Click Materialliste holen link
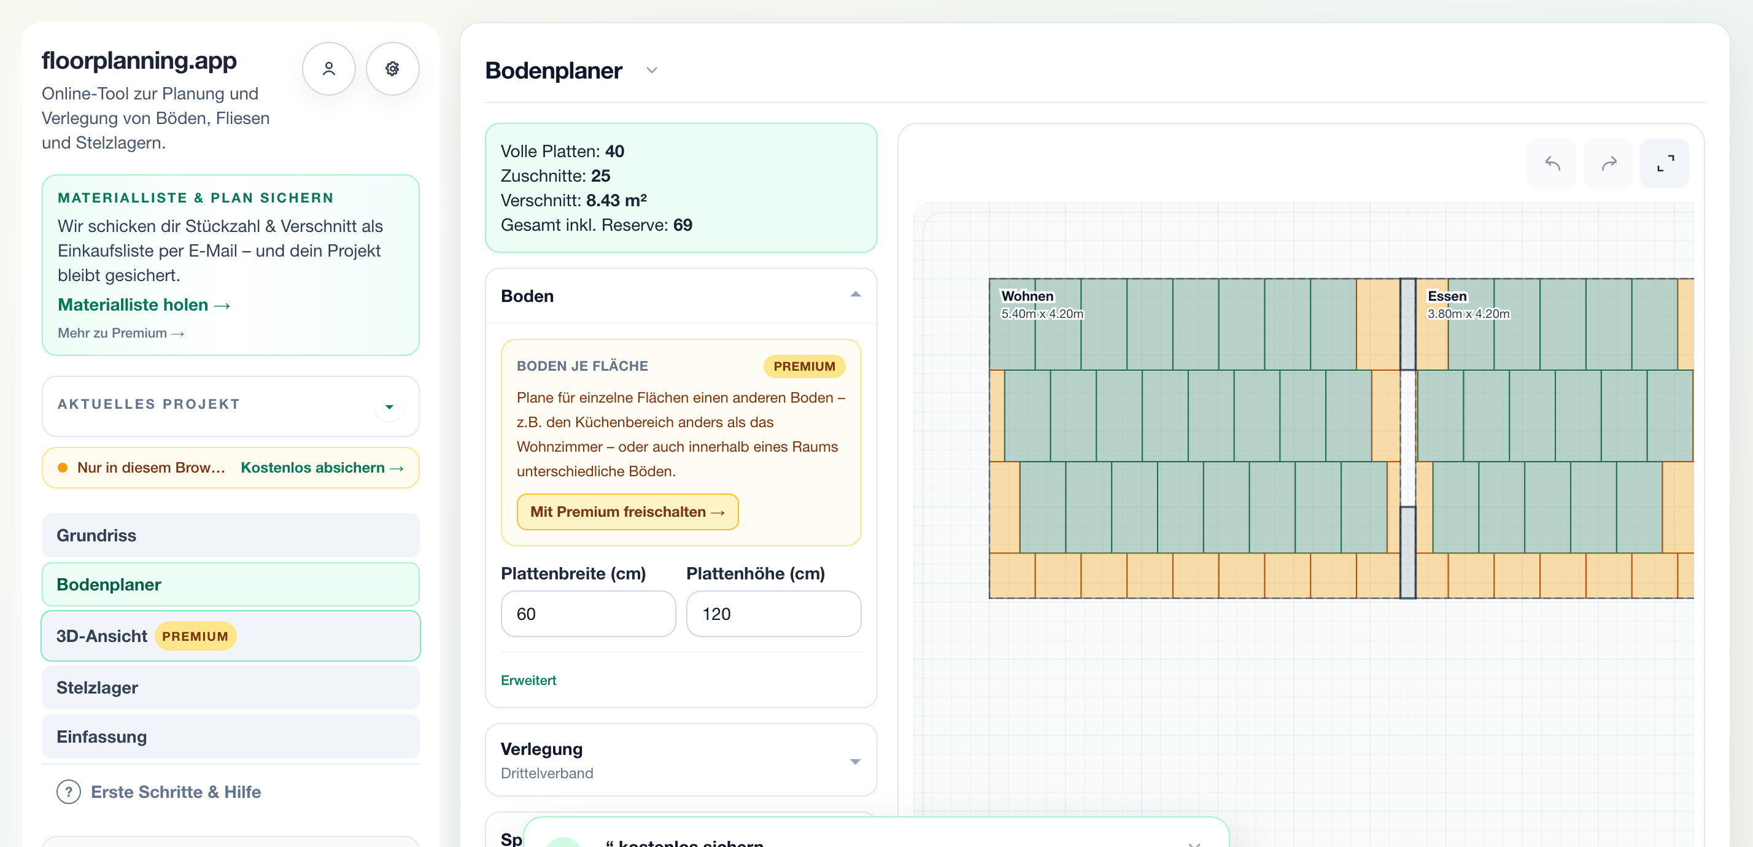 [x=144, y=305]
